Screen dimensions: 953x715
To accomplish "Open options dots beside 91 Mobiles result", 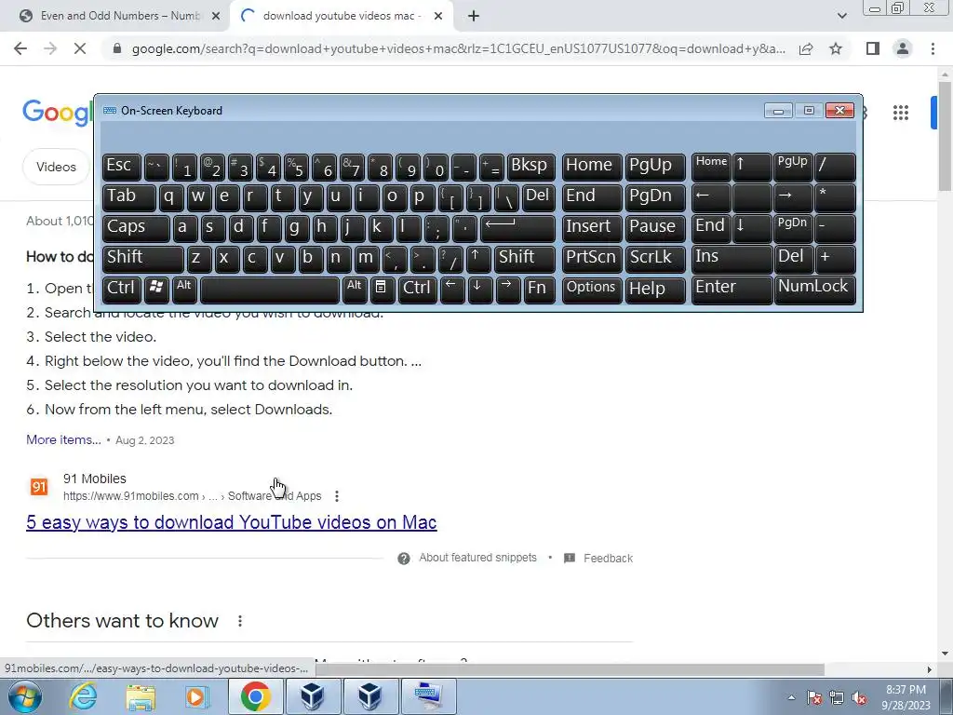I will (x=337, y=496).
